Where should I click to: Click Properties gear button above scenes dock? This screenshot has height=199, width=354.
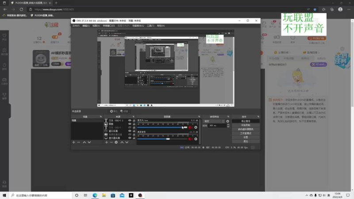point(114,111)
